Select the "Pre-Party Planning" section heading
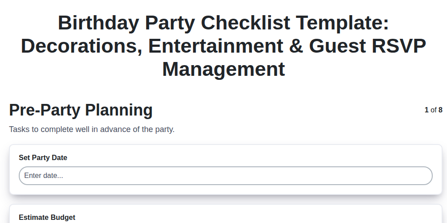Screen dimensions: 447x223 81,110
